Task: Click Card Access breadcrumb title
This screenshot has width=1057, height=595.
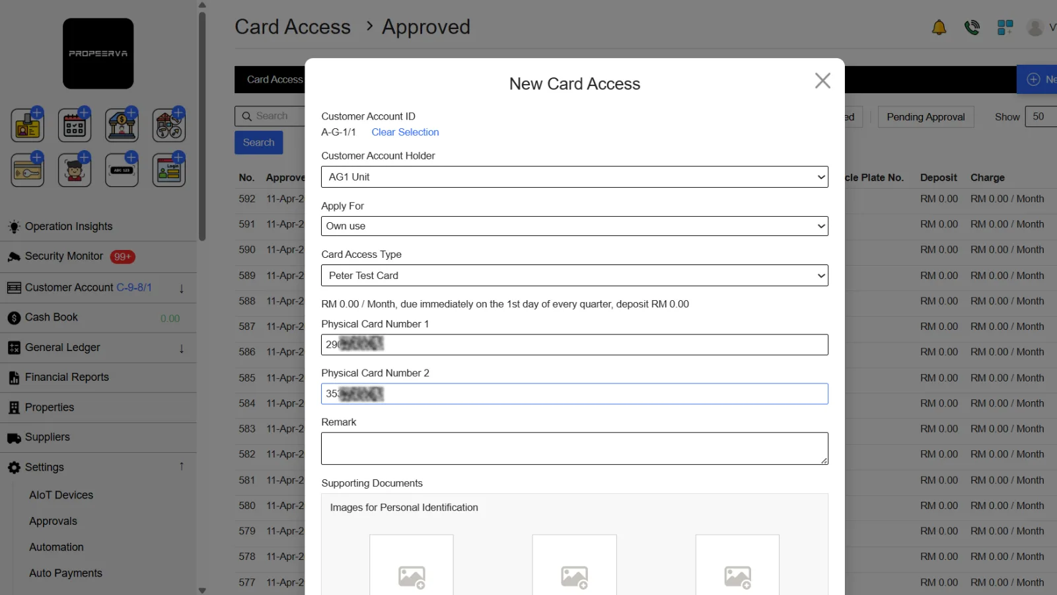Action: click(x=293, y=27)
